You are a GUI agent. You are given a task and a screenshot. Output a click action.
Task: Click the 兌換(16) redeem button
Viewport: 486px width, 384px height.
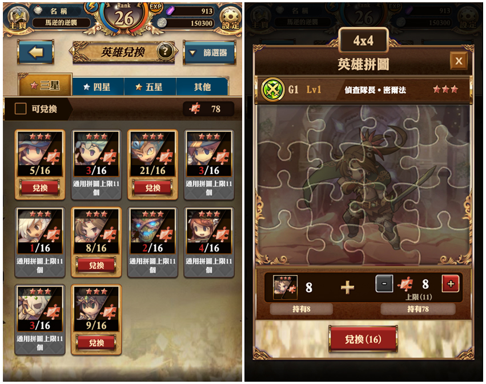coord(363,339)
